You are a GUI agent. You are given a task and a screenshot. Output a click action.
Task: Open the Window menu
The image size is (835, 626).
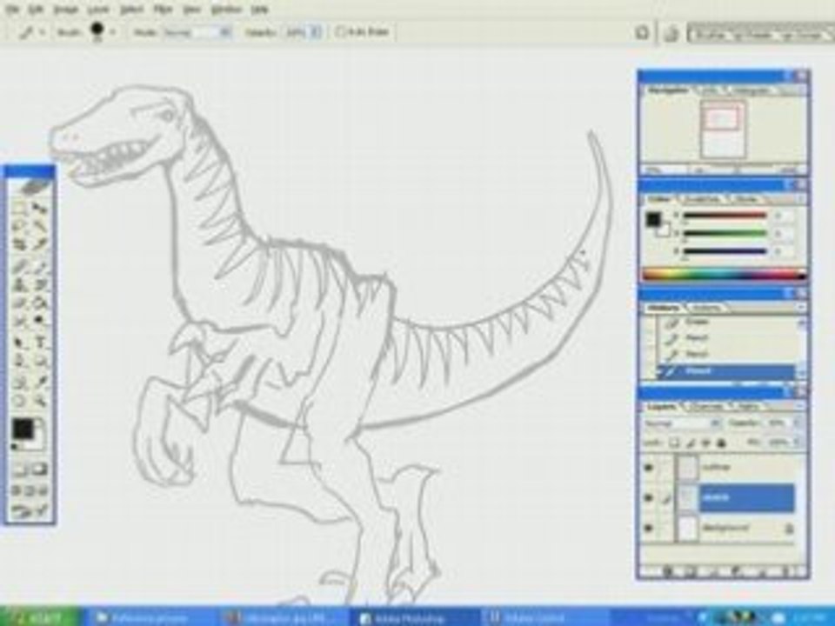226,10
